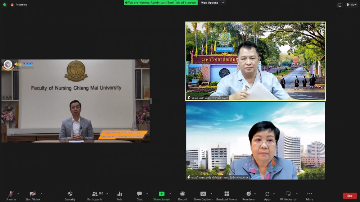
Task: Open the View Options dropdown
Action: 212,3
